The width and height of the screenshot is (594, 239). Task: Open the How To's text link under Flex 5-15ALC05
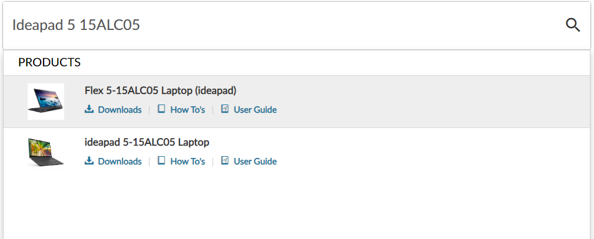188,110
